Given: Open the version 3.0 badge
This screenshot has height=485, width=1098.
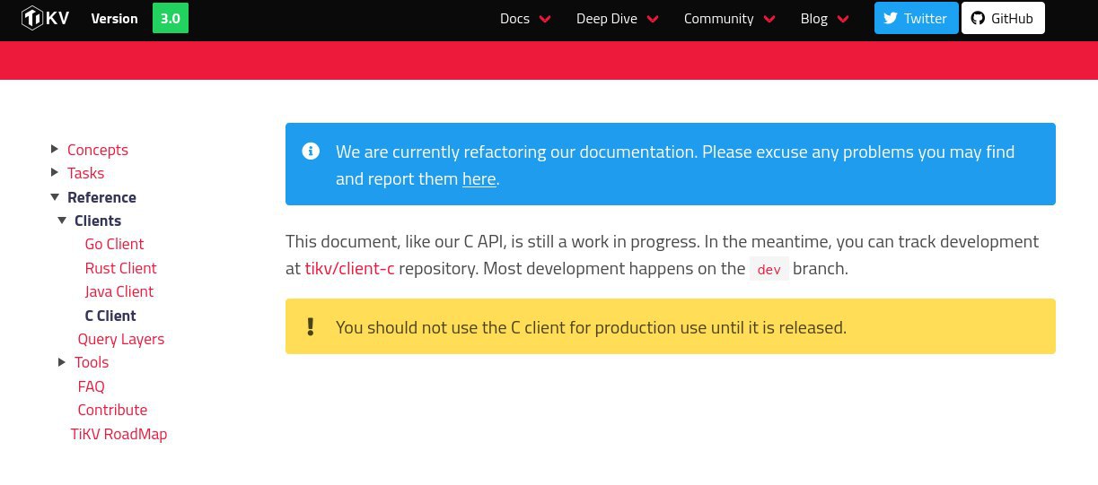Looking at the screenshot, I should point(171,18).
